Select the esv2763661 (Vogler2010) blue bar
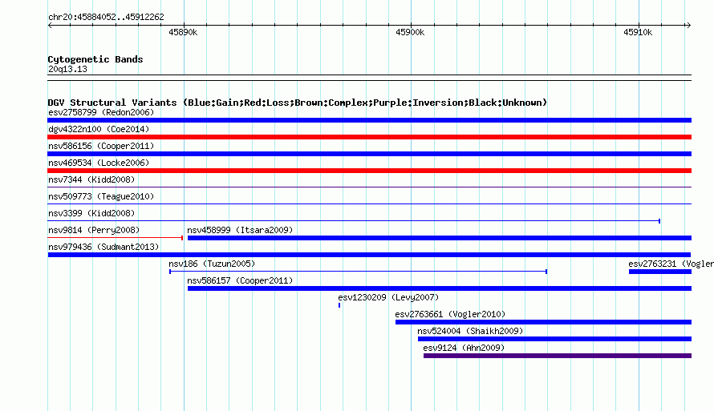The height and width of the screenshot is (411, 714). (543, 322)
